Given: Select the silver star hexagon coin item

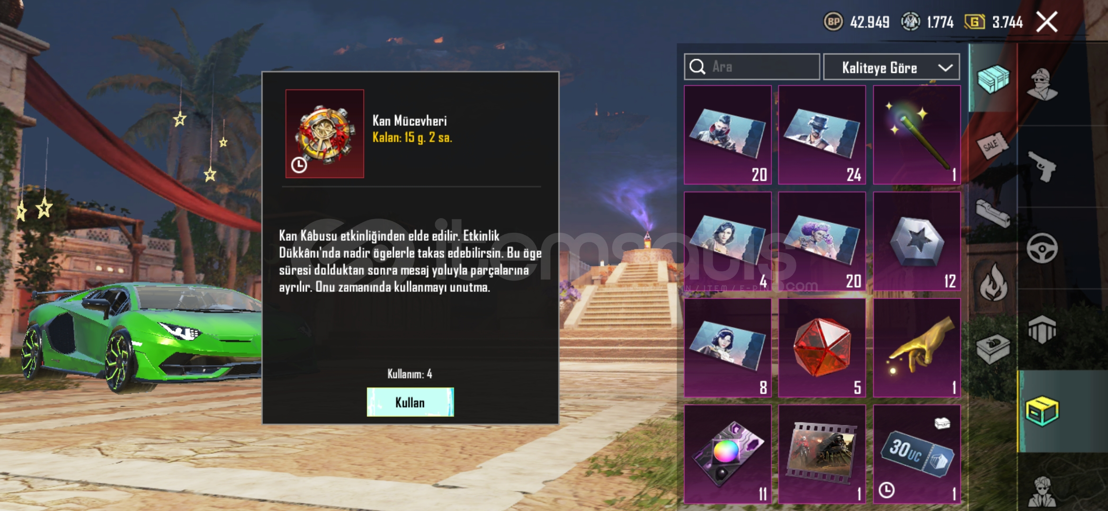Looking at the screenshot, I should click(x=917, y=241).
